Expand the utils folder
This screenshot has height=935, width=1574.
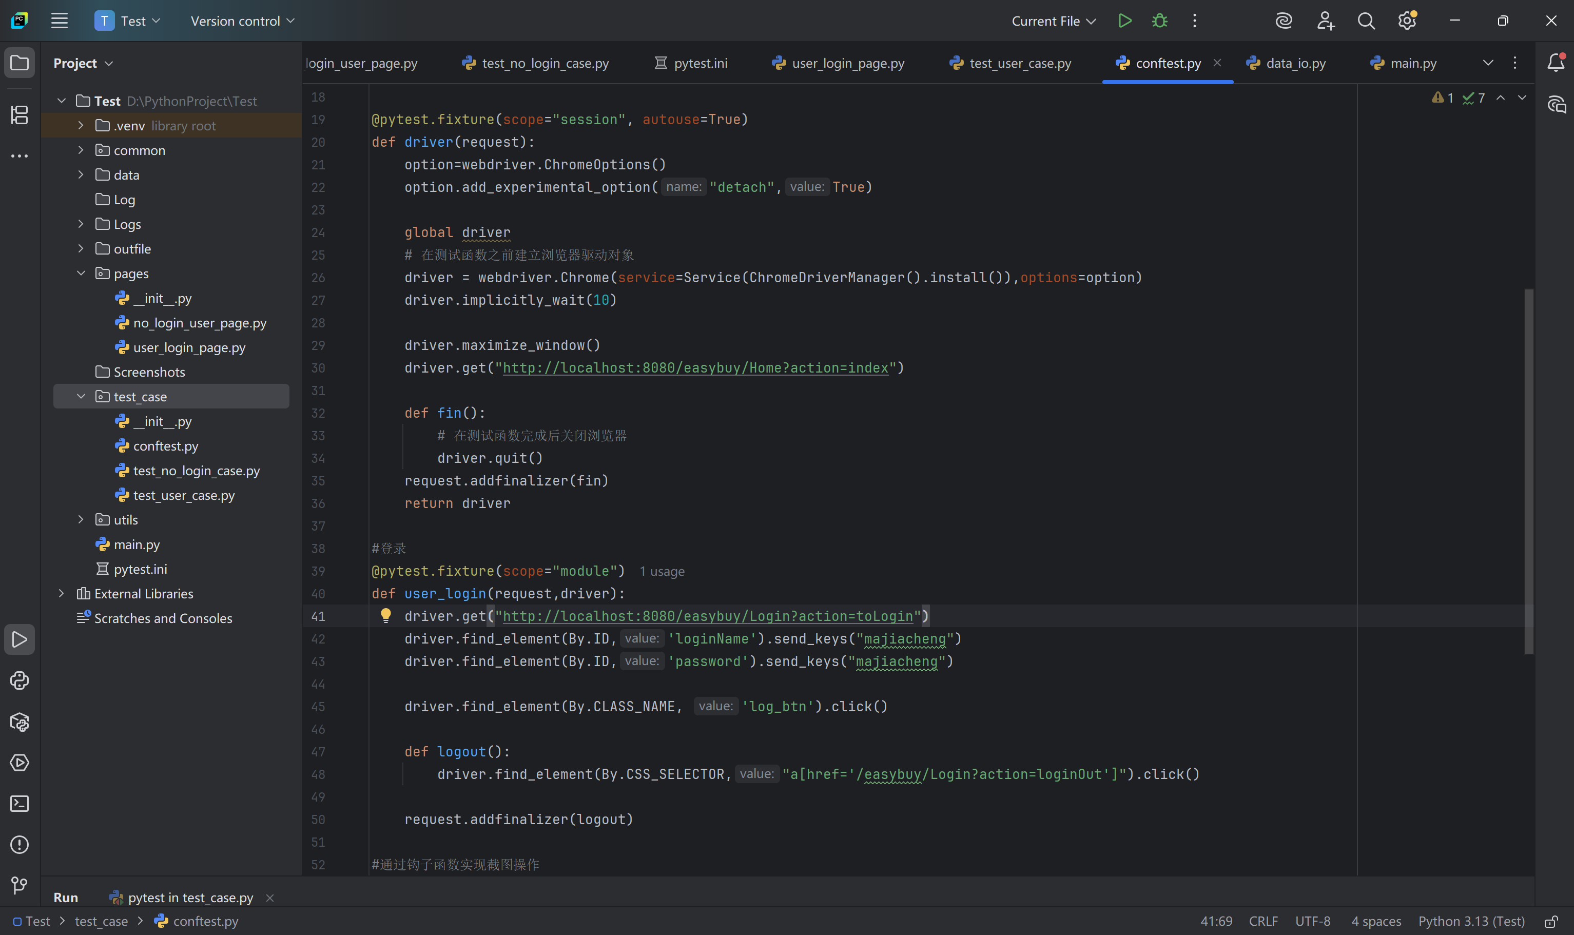pyautogui.click(x=81, y=520)
